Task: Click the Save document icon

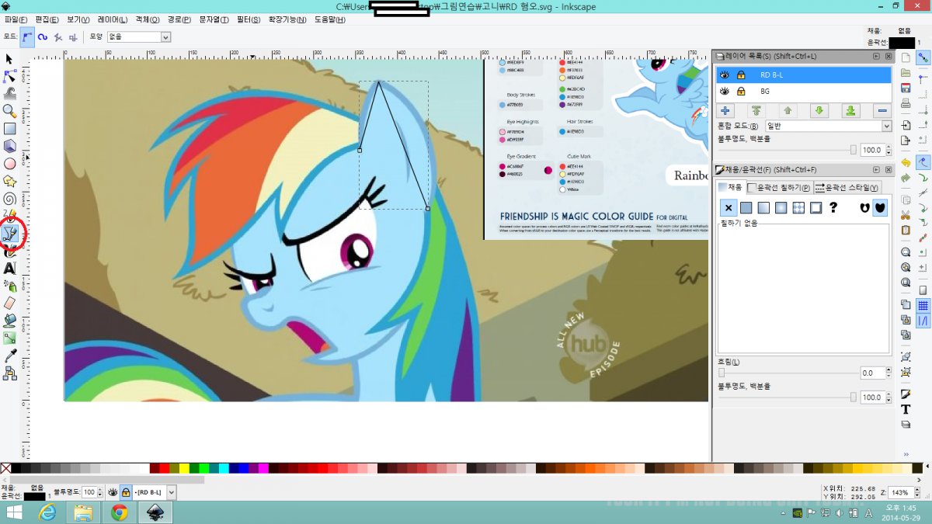Action: (x=906, y=87)
